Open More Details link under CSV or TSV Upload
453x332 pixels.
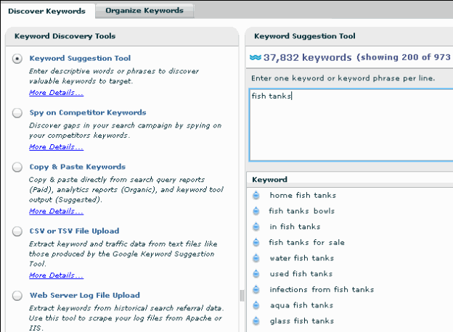click(56, 275)
